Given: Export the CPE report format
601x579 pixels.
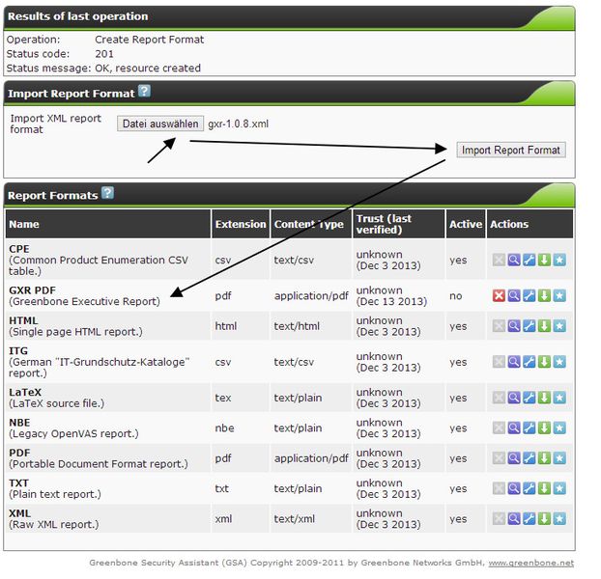Looking at the screenshot, I should click(x=544, y=260).
